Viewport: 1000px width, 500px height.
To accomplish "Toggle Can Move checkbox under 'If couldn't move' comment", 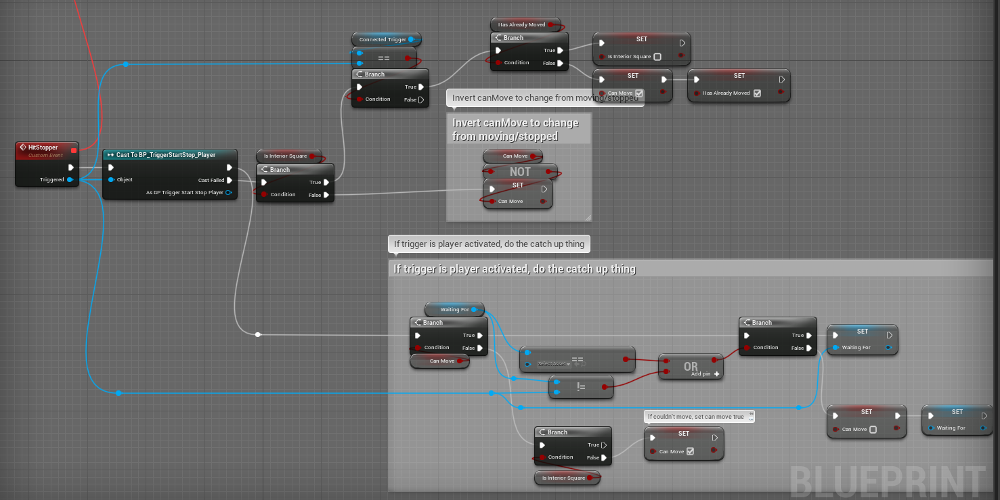I will tap(690, 451).
